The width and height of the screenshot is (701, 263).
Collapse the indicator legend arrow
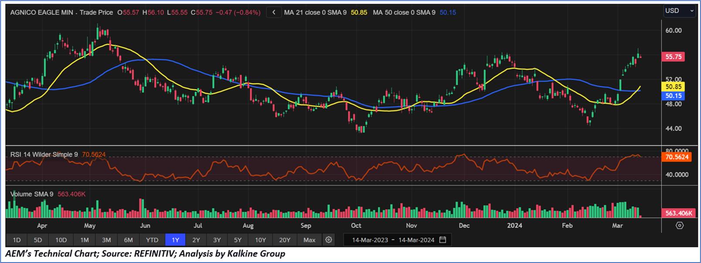click(274, 13)
